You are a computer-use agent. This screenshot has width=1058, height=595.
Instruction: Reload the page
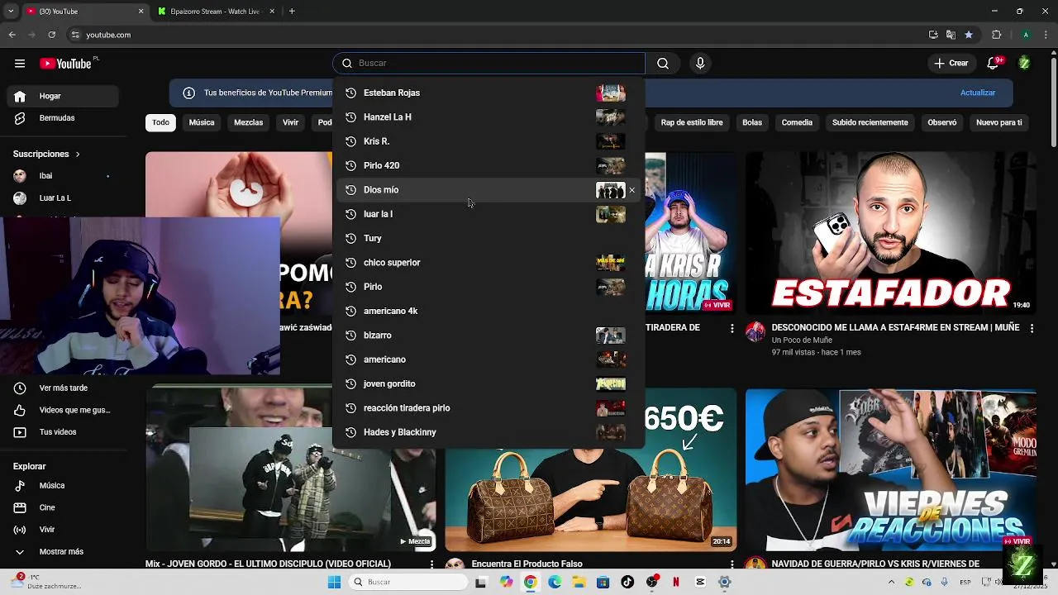[52, 35]
